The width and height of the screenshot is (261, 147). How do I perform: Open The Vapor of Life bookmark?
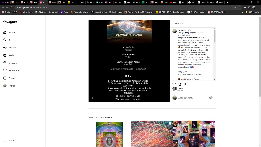point(9,12)
